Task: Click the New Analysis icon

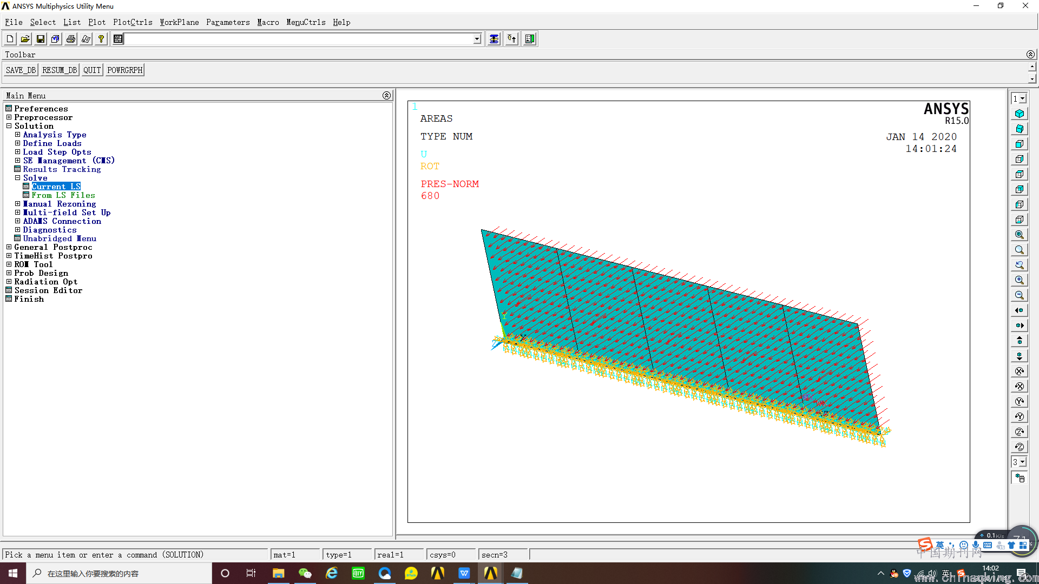Action: tap(10, 39)
